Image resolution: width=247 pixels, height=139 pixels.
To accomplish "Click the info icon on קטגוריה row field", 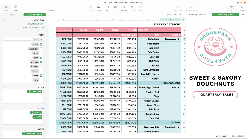I will (32, 112).
